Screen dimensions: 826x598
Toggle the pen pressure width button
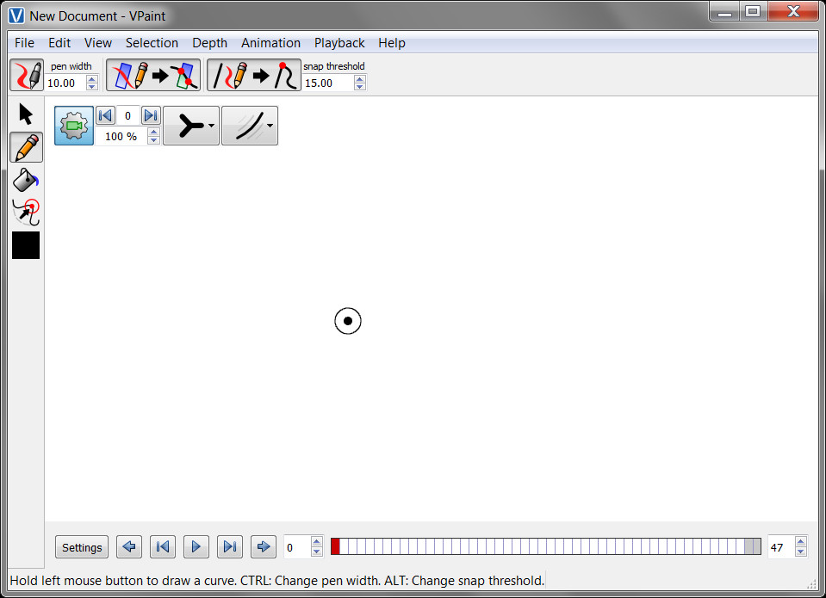27,75
